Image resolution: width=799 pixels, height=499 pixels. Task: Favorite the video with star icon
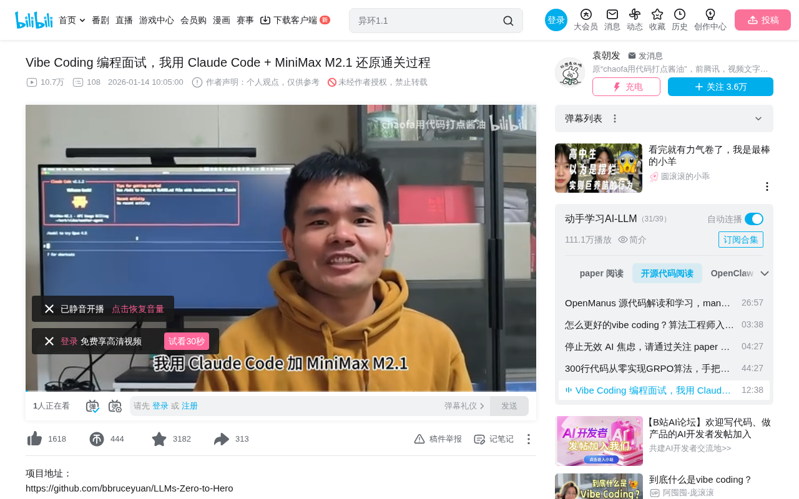(159, 439)
